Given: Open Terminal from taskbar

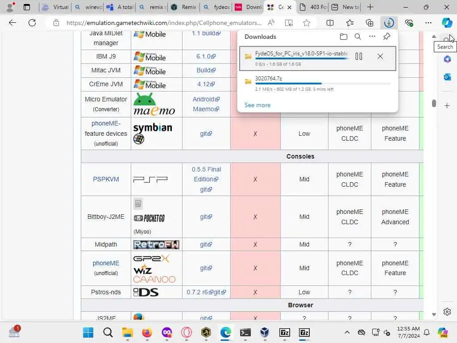Looking at the screenshot, I should [245, 332].
